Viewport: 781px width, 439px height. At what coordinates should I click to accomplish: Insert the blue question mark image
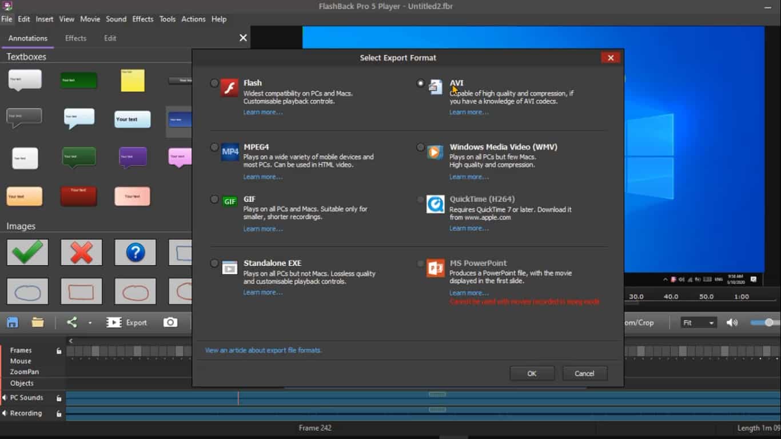click(136, 252)
